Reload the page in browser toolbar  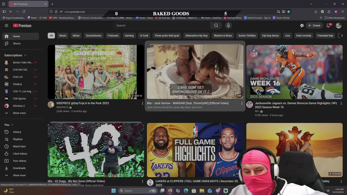(x=24, y=12)
